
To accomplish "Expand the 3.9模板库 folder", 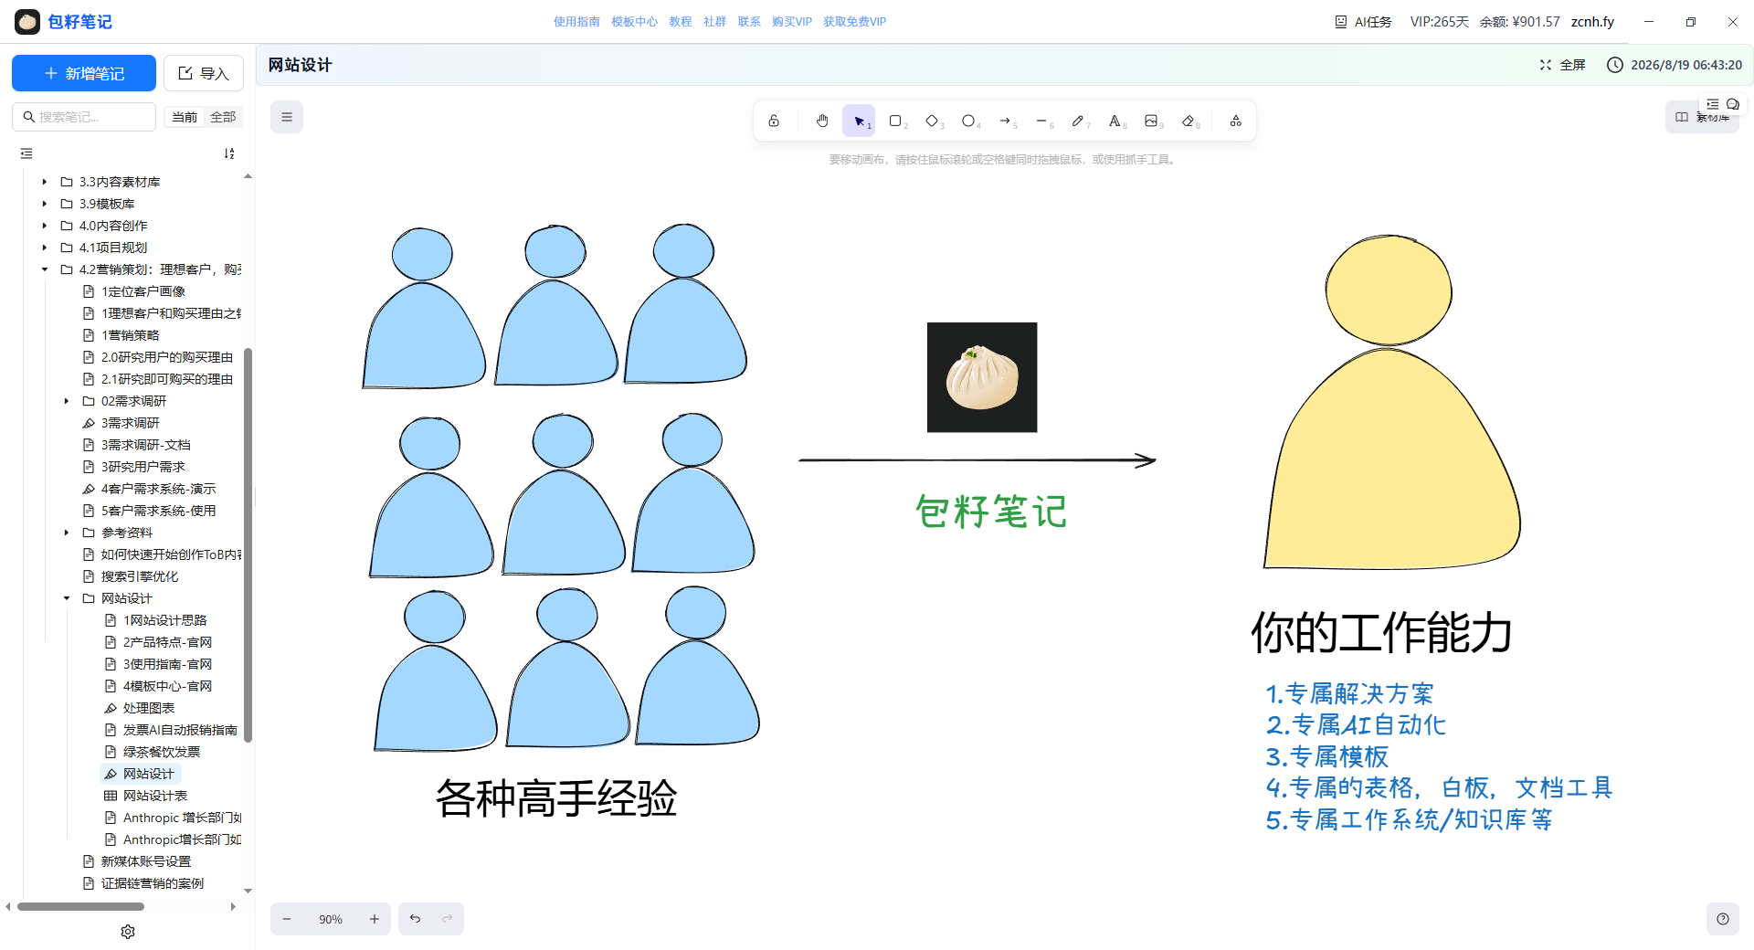I will click(44, 204).
